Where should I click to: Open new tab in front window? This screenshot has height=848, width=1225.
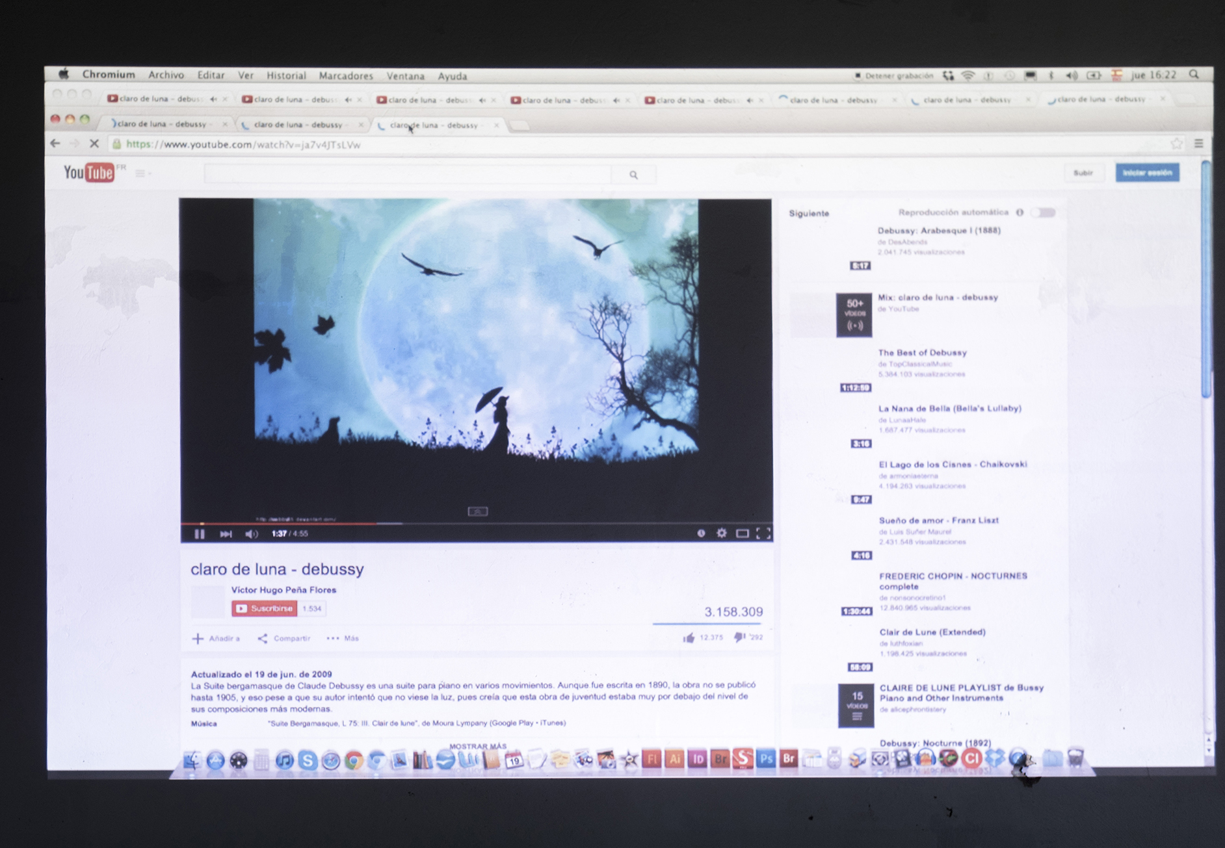pos(519,126)
